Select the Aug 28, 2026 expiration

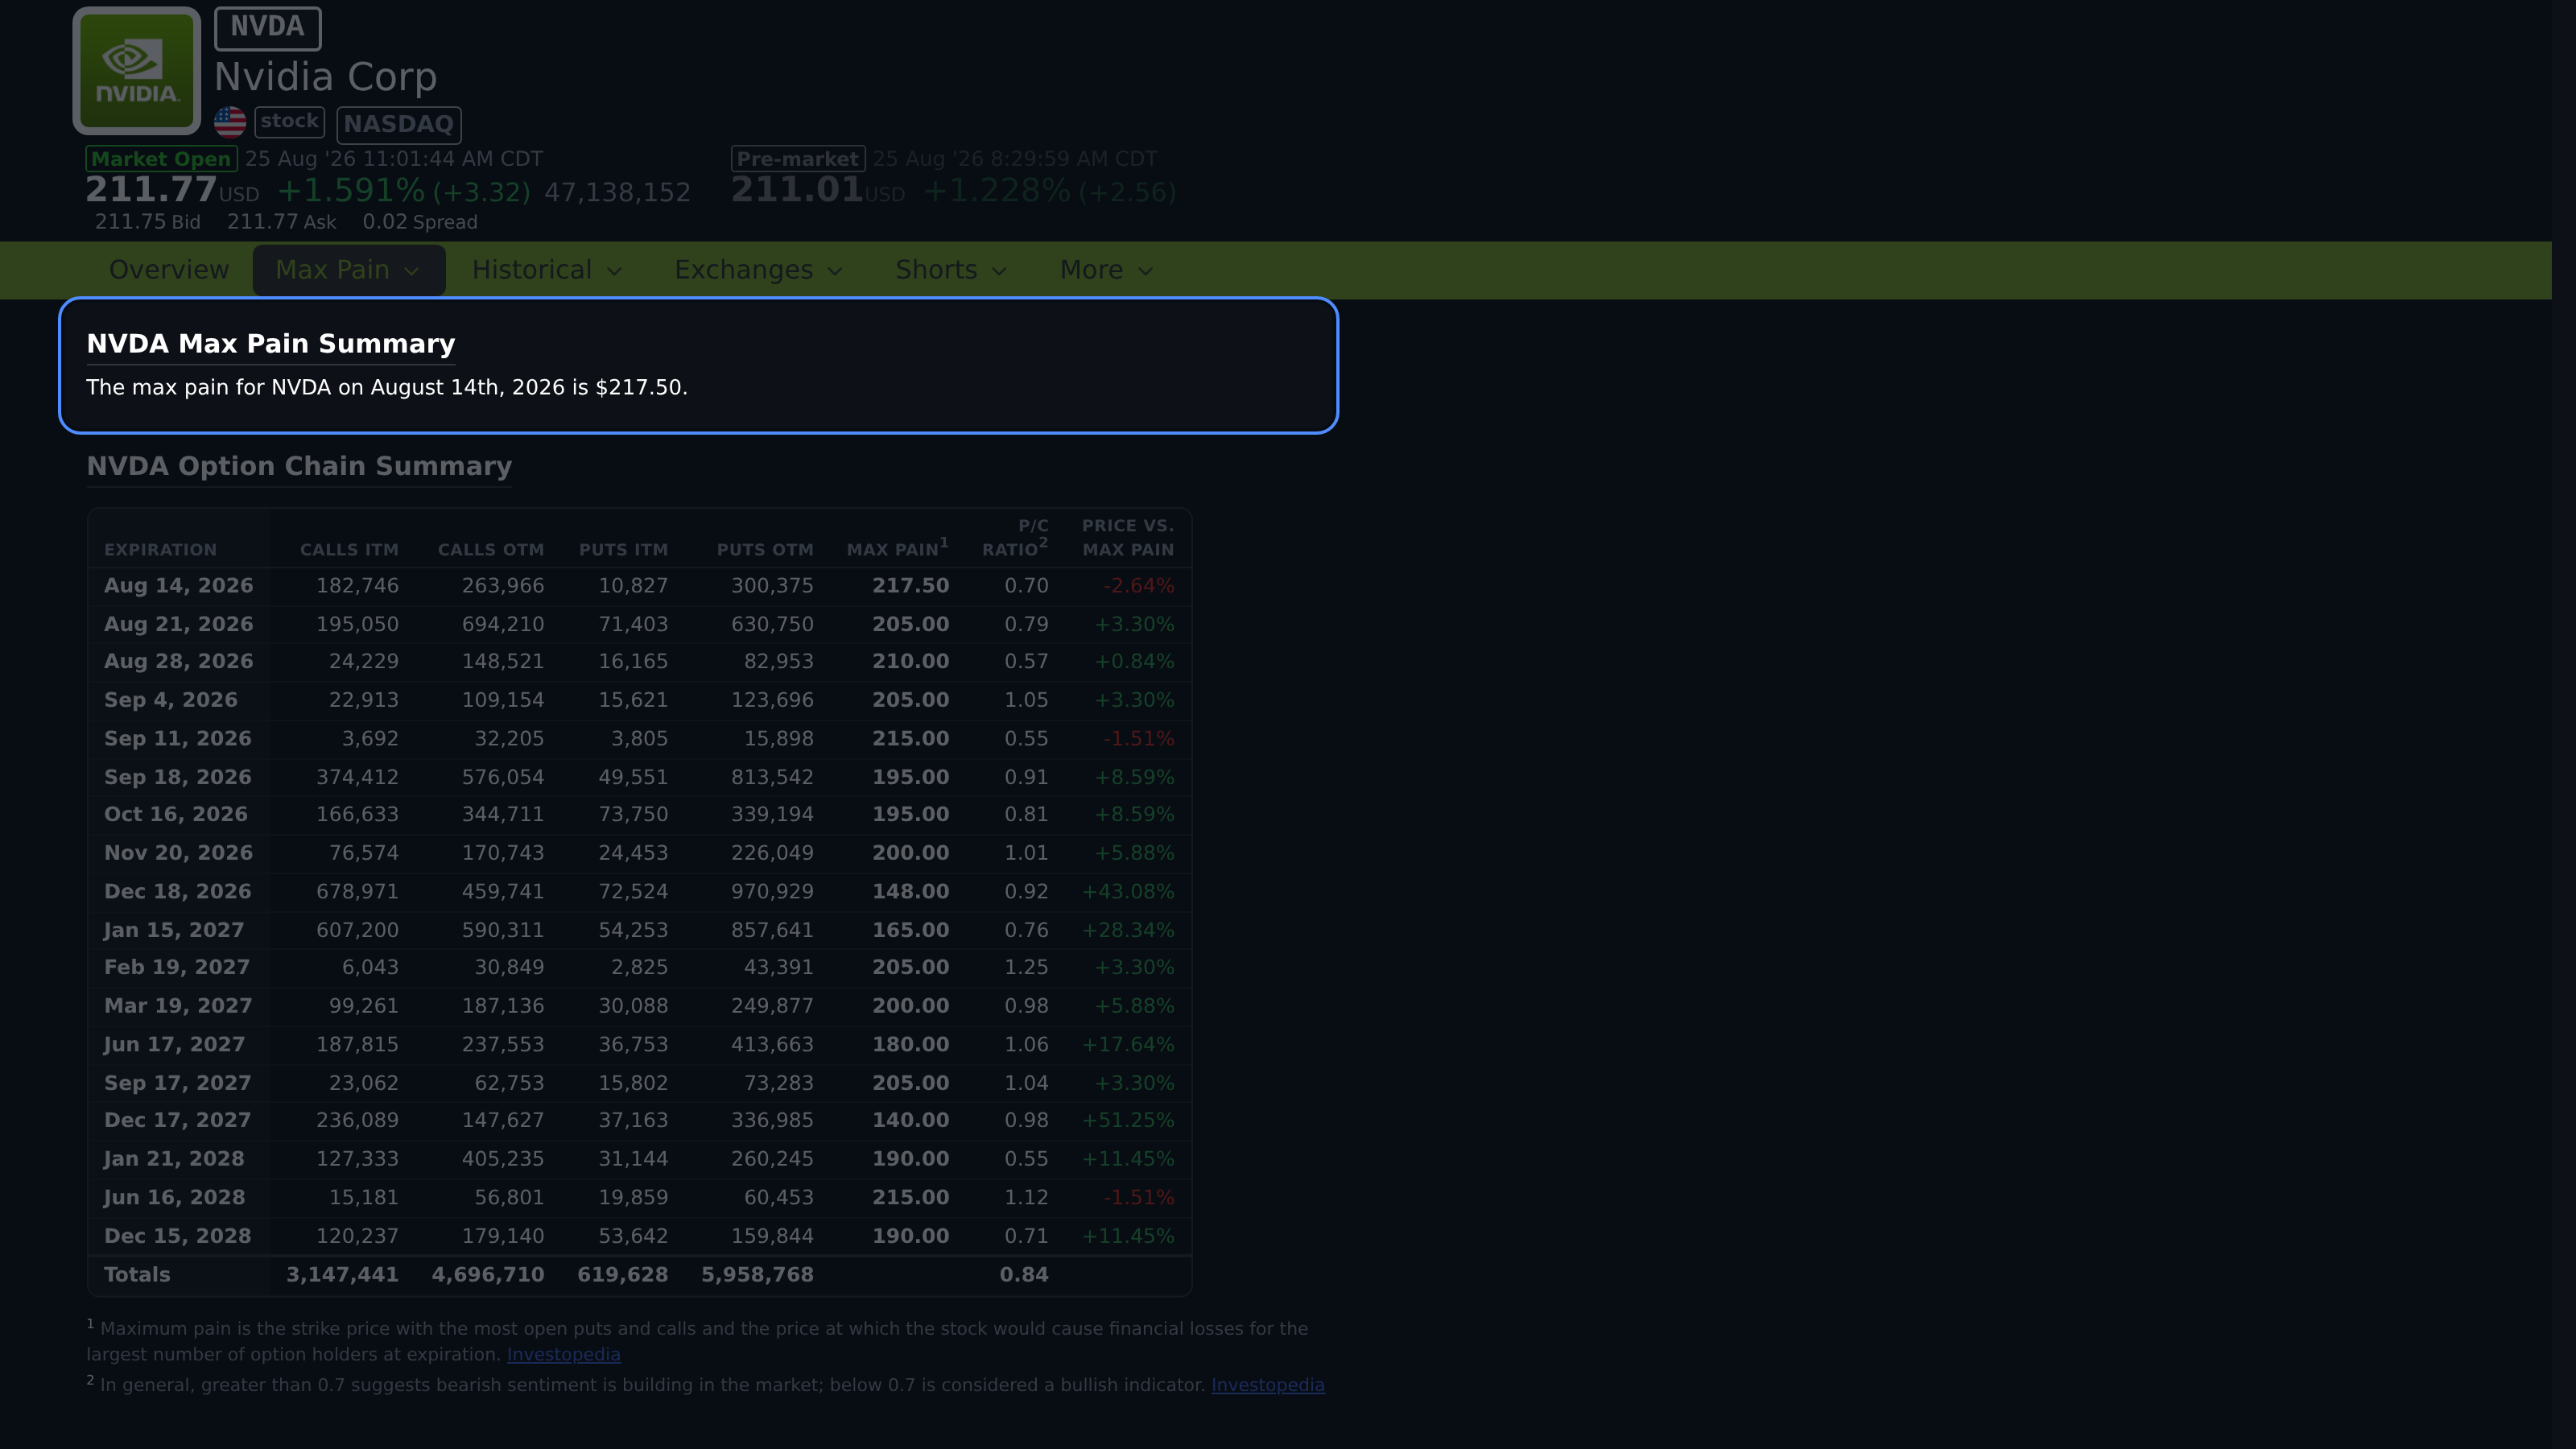point(178,662)
